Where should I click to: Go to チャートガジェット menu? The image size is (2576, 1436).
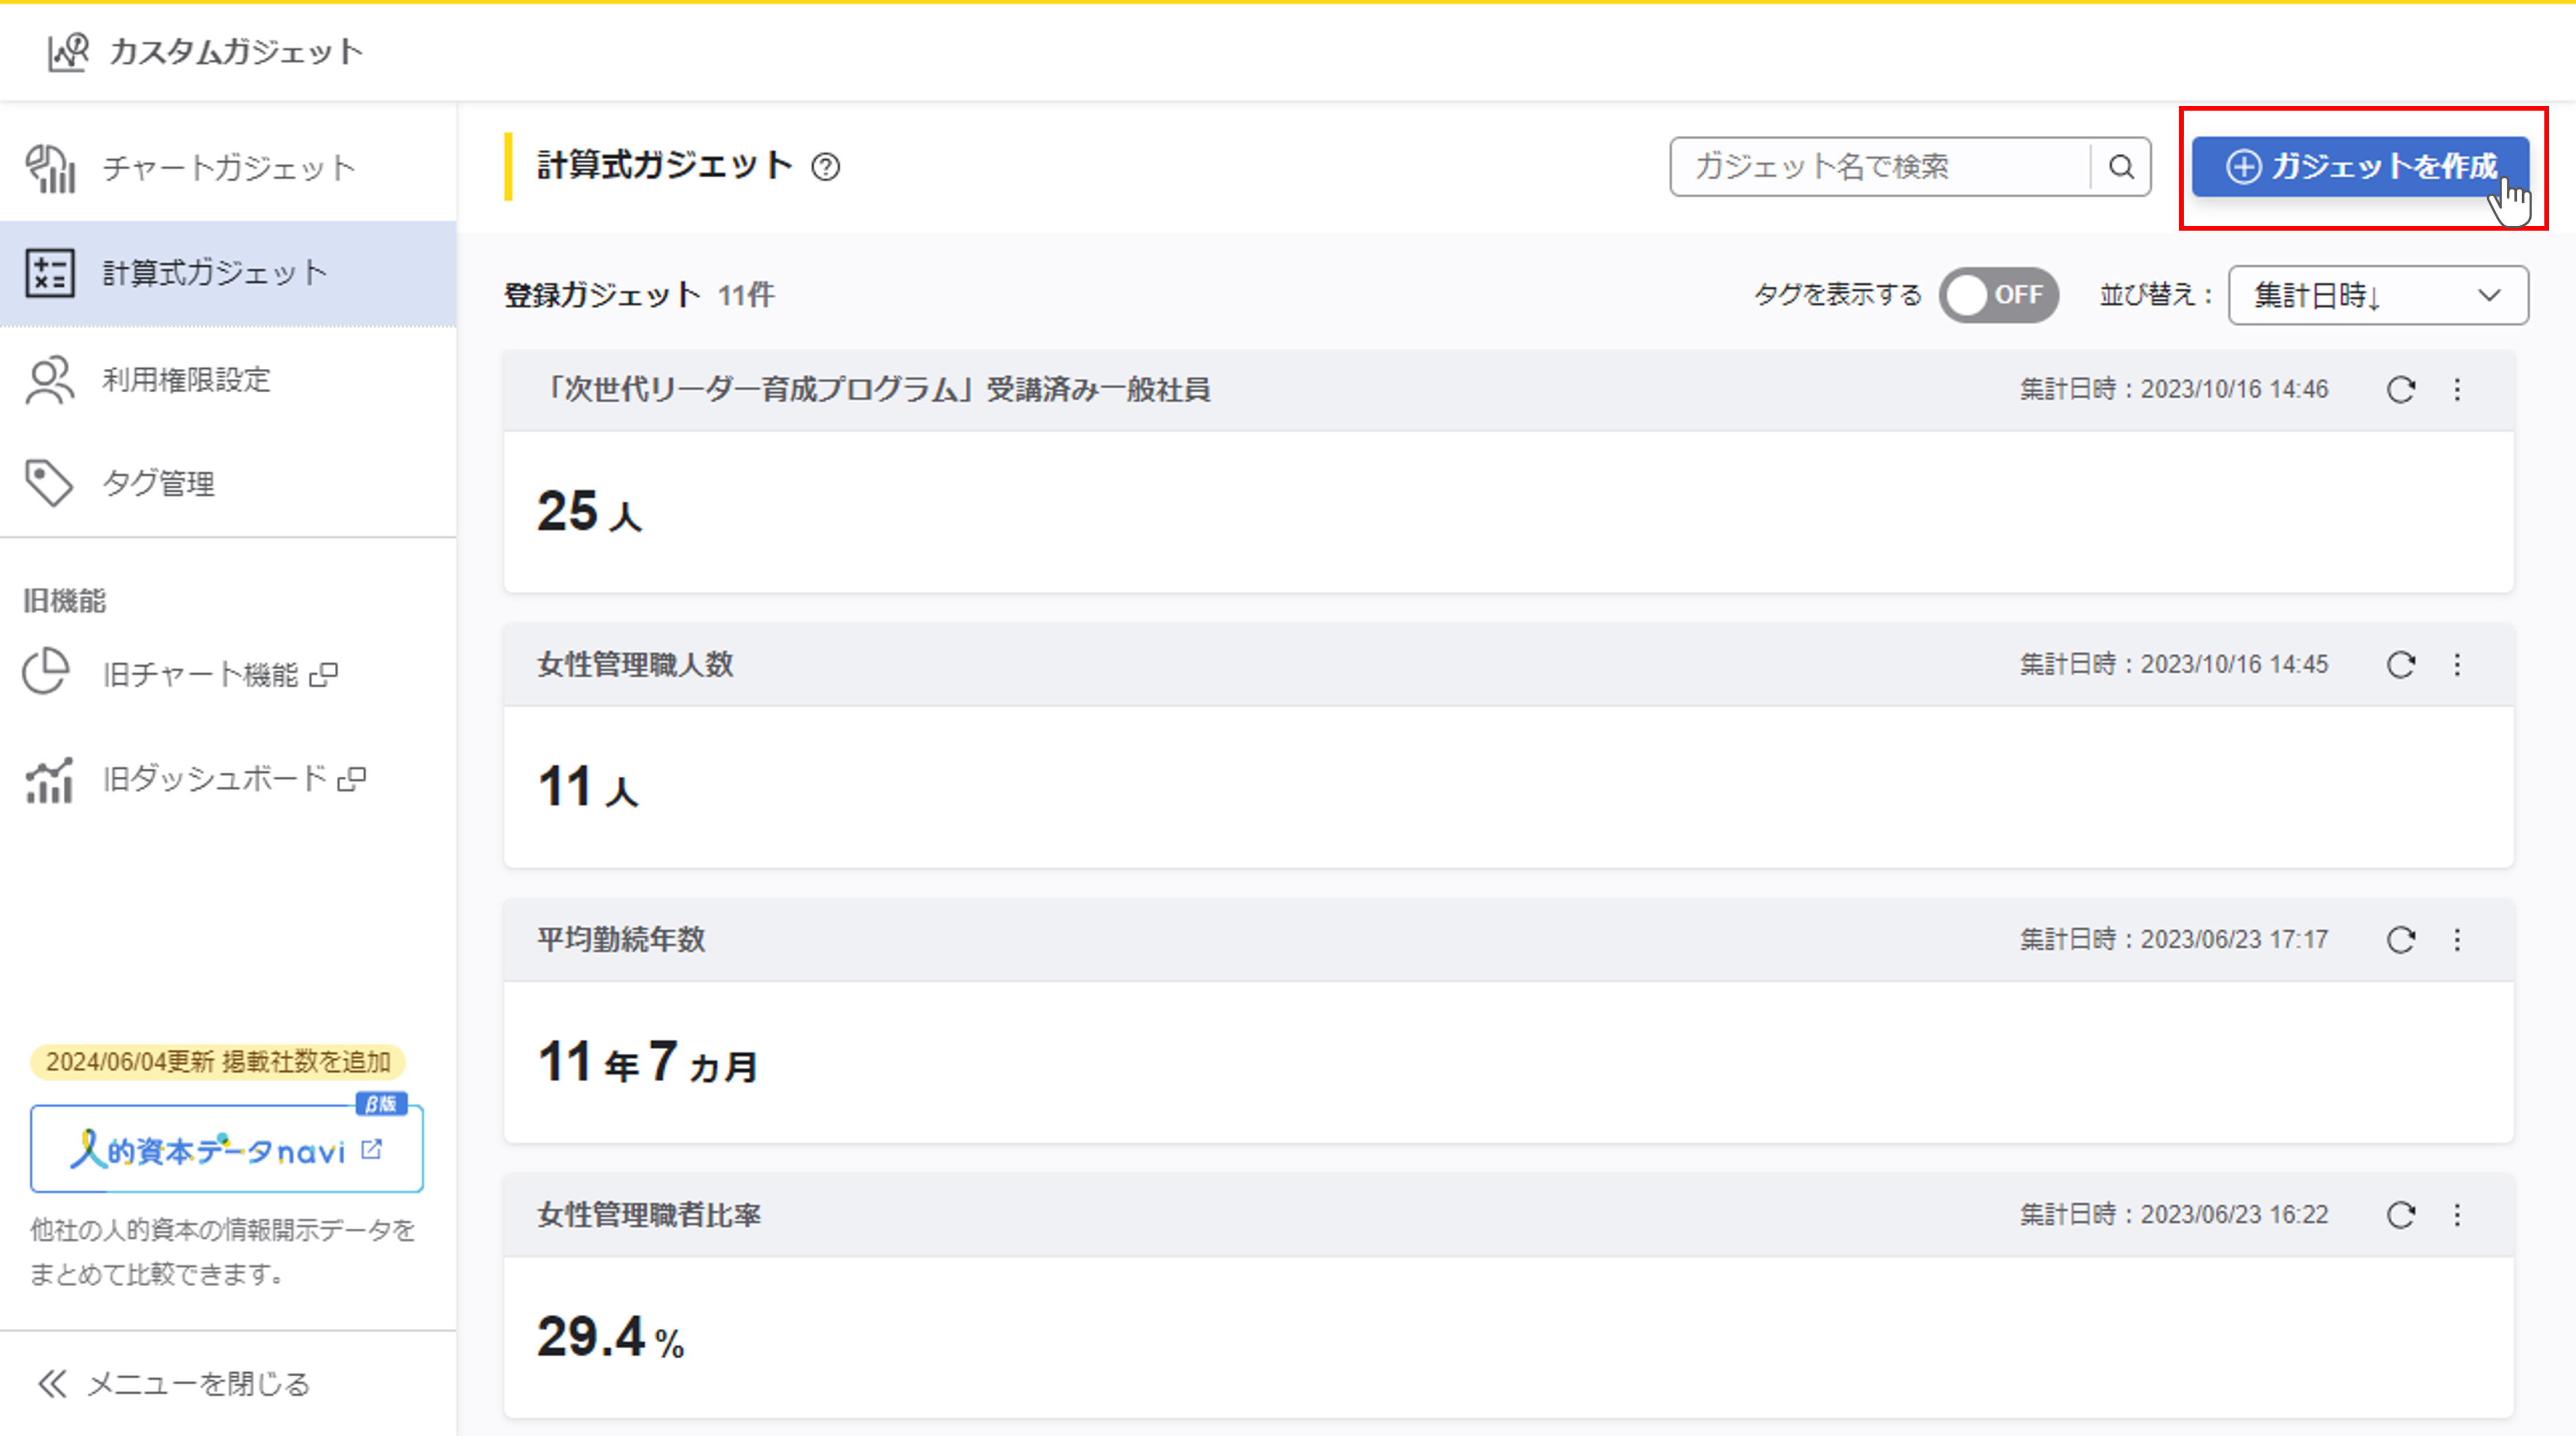click(228, 168)
